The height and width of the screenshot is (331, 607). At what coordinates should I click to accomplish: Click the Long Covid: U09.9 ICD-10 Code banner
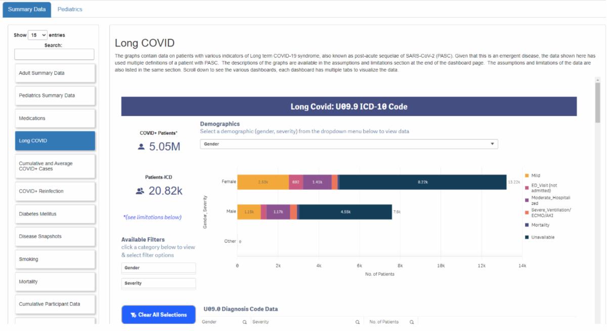349,107
